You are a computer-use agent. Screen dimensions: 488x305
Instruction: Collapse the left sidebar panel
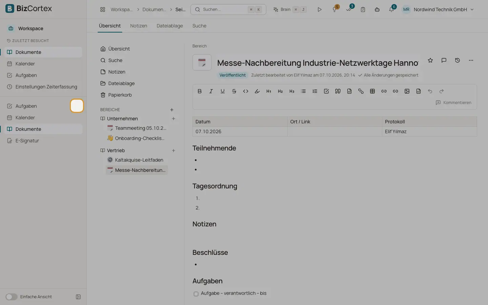click(78, 297)
